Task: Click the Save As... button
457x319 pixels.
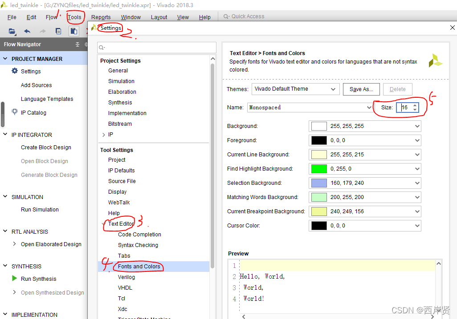Action: (361, 89)
